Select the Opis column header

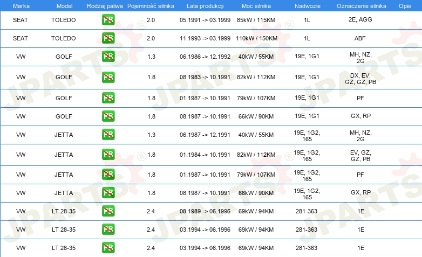coord(405,6)
